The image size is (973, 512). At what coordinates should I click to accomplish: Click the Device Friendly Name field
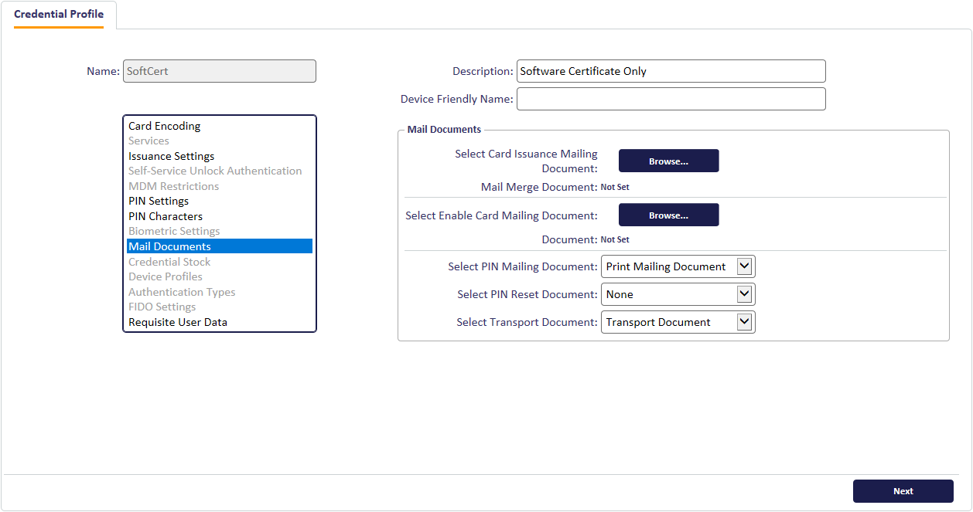coord(671,99)
